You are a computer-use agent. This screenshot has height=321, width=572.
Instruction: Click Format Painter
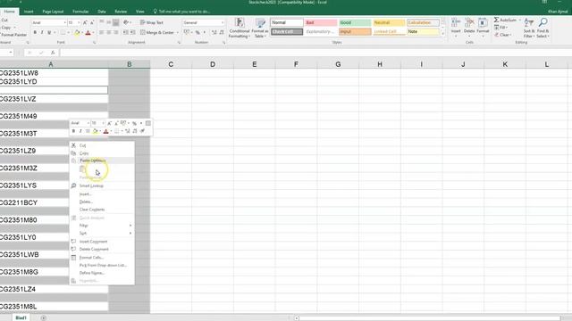click(13, 35)
